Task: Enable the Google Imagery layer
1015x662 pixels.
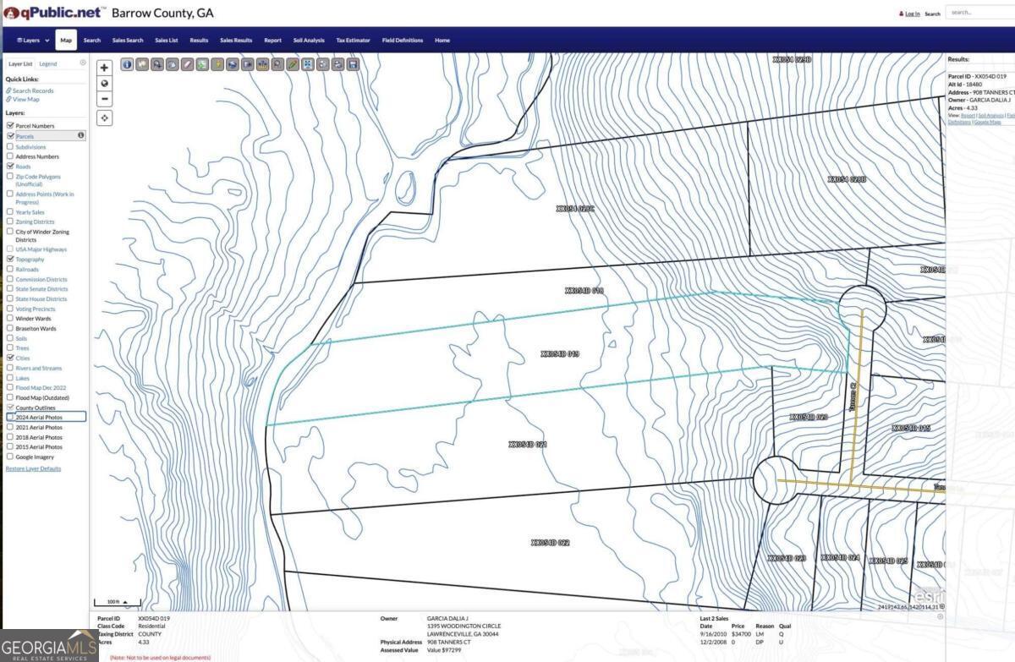Action: click(x=10, y=457)
